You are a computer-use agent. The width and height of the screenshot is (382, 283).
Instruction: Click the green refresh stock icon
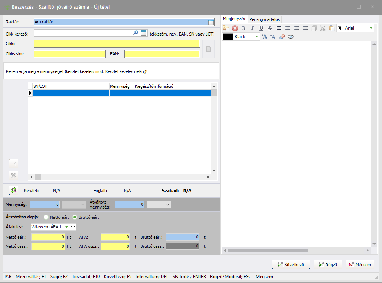pyautogui.click(x=14, y=190)
